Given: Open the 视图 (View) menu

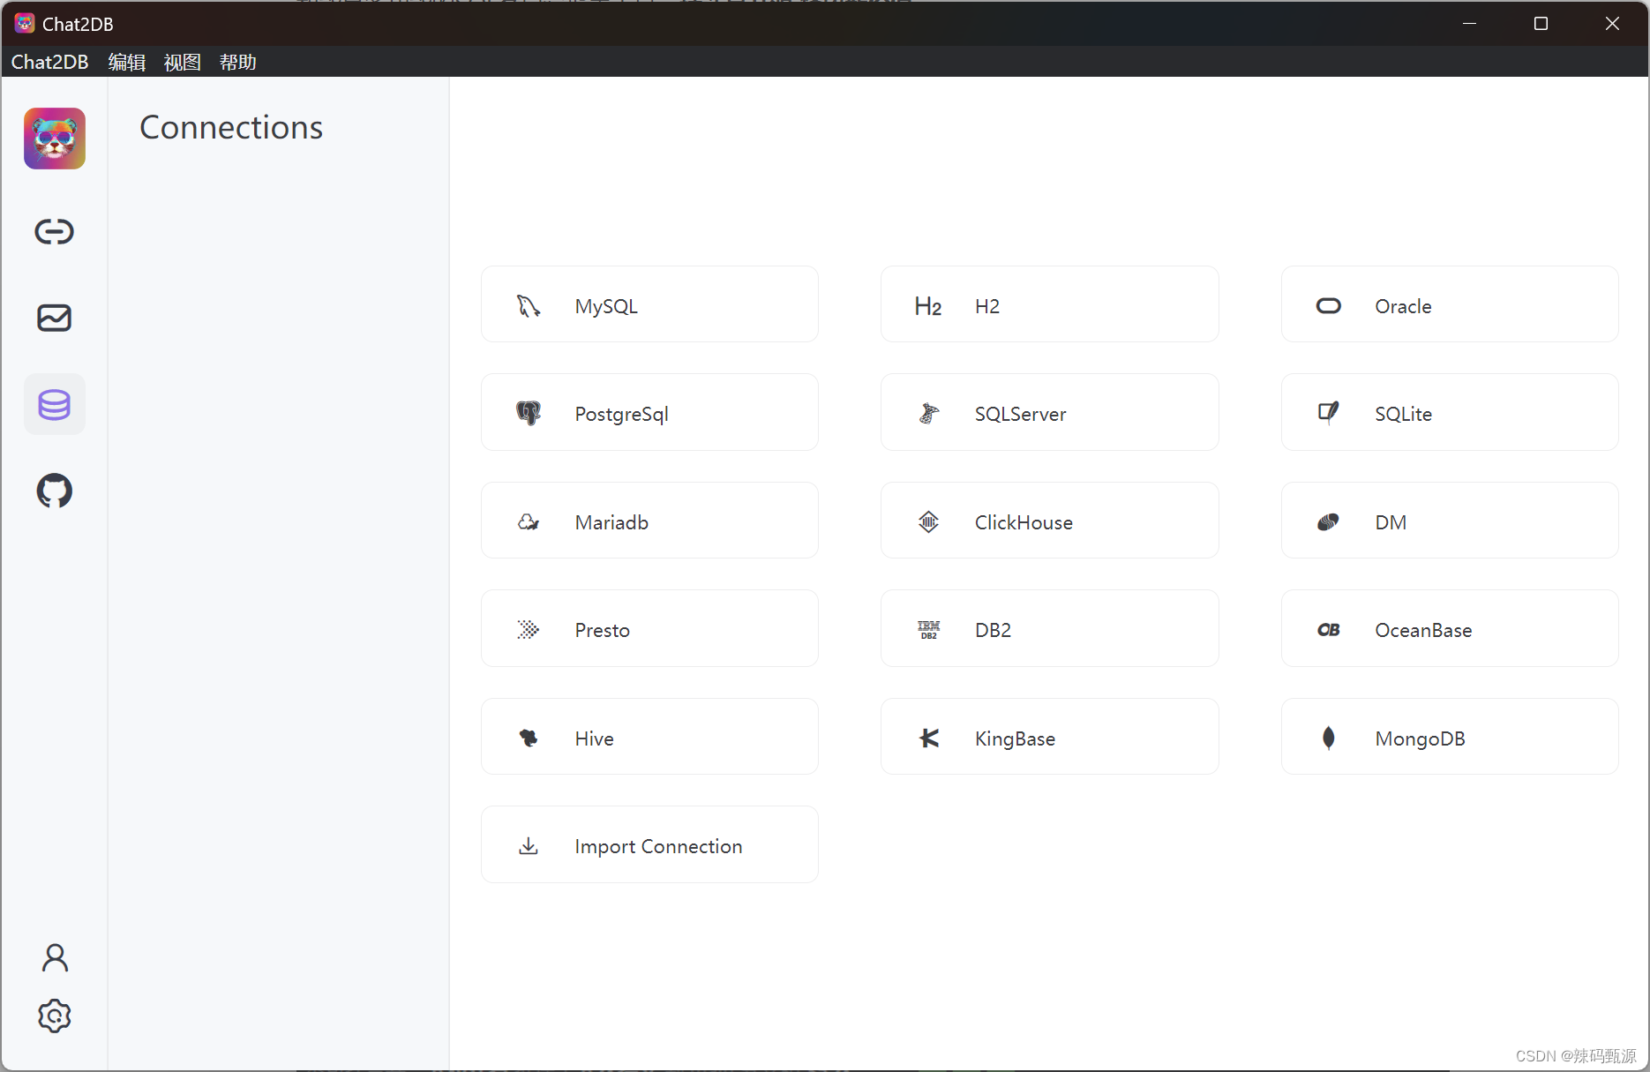Looking at the screenshot, I should 183,62.
